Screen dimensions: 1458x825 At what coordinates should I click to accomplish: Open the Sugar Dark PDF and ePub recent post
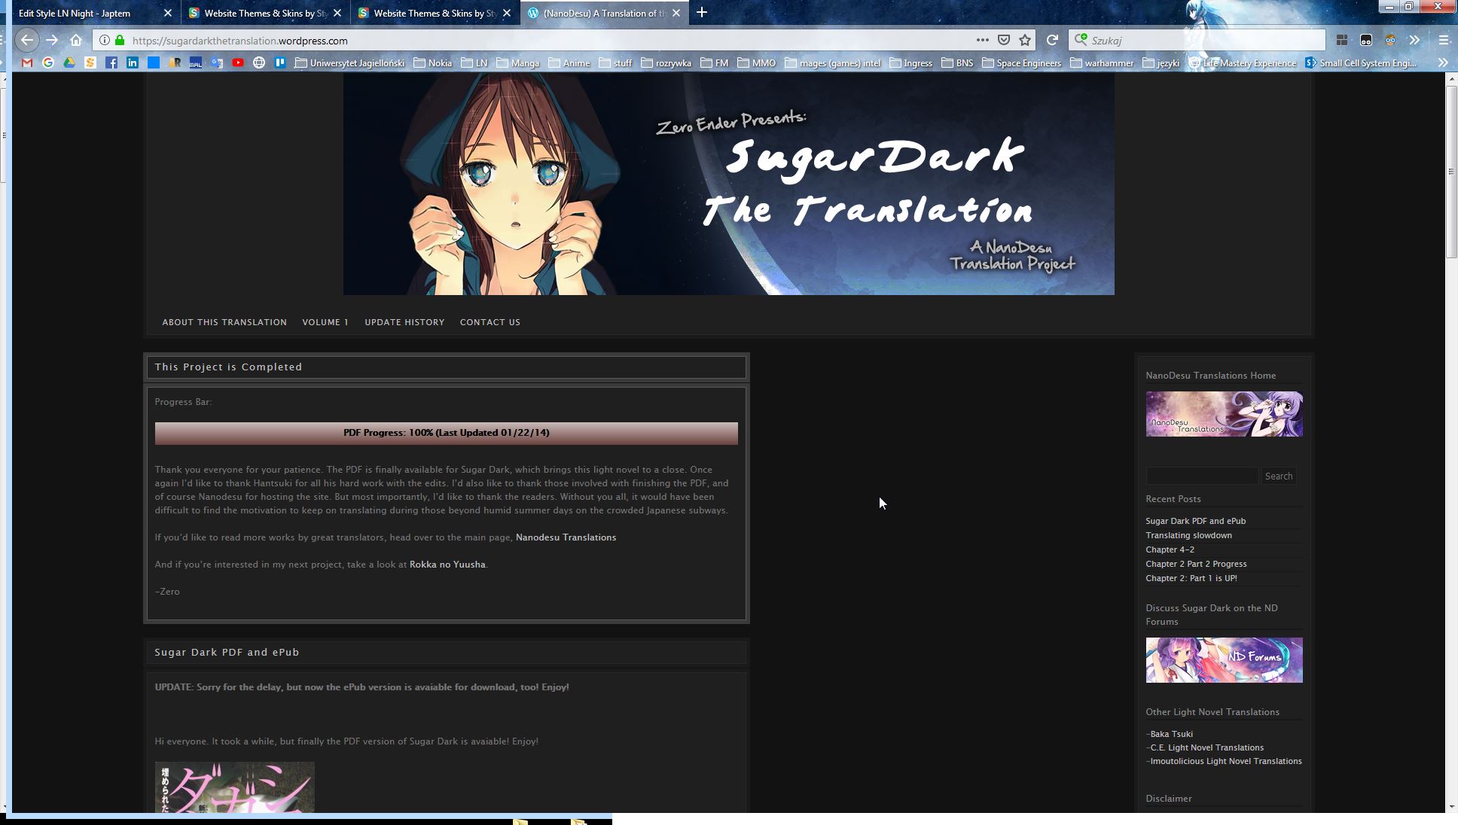pos(1195,521)
